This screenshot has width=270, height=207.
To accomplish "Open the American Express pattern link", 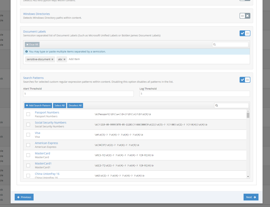I will pyautogui.click(x=46, y=143).
